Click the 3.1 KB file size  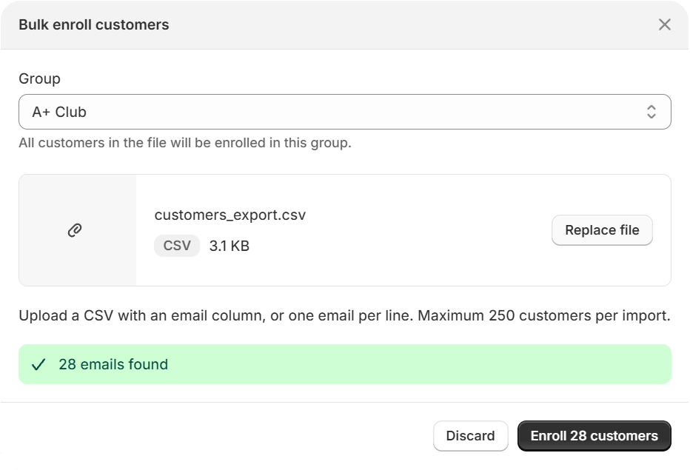click(230, 246)
